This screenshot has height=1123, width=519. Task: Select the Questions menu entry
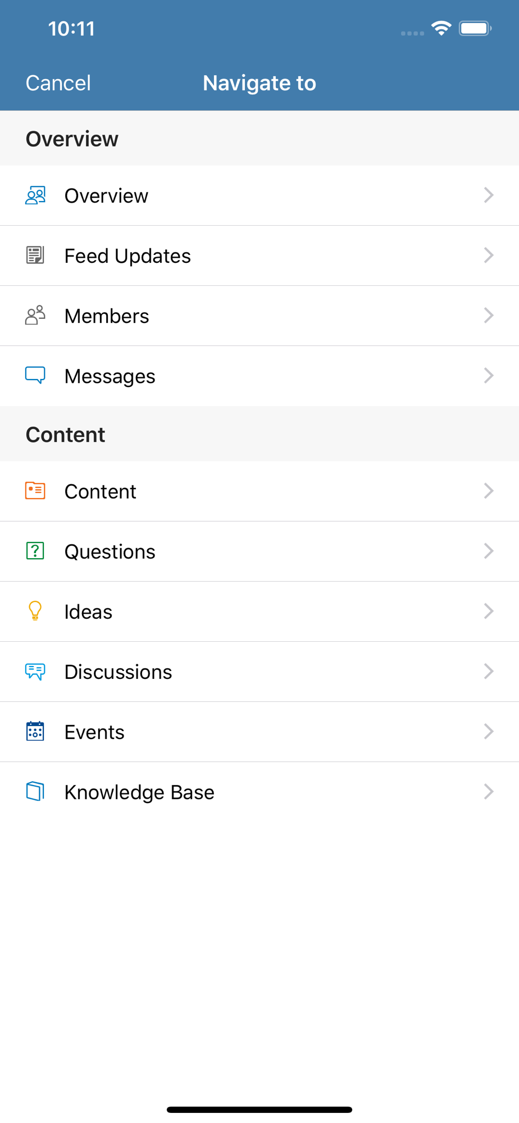(110, 552)
